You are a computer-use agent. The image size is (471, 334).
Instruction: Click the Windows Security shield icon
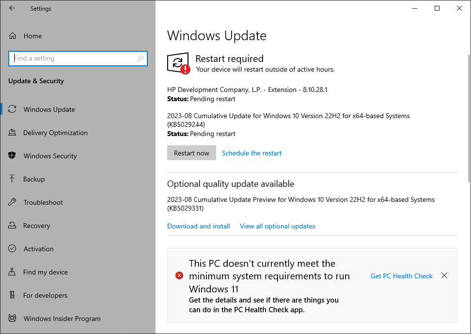[13, 156]
